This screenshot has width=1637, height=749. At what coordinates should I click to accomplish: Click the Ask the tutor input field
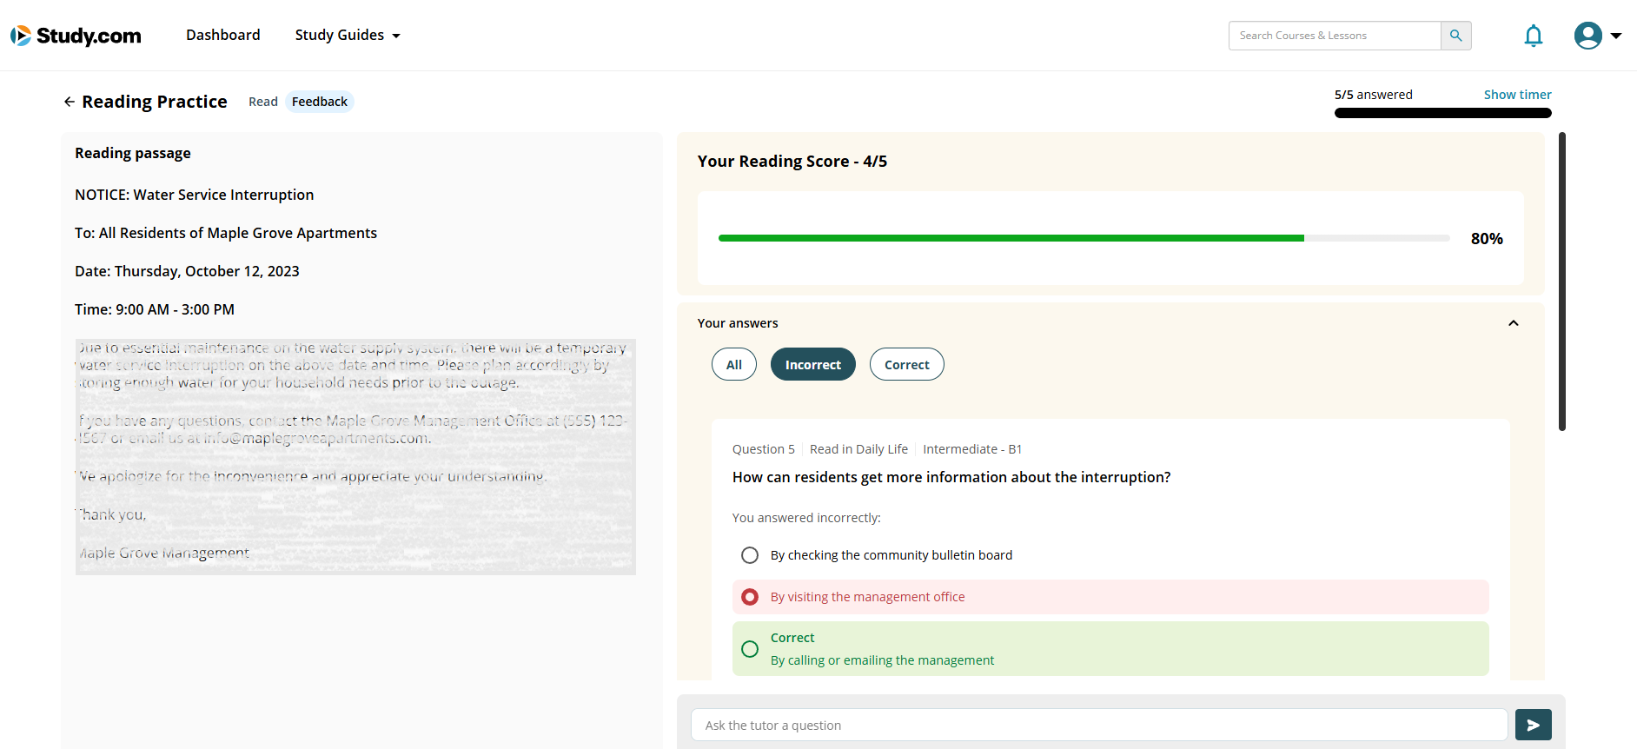1098,725
